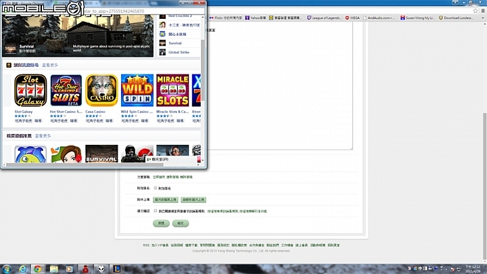Open the AndAudio.com bookmark

click(378, 18)
